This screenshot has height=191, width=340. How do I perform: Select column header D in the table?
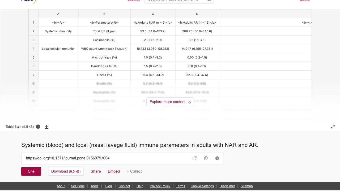pyautogui.click(x=197, y=14)
